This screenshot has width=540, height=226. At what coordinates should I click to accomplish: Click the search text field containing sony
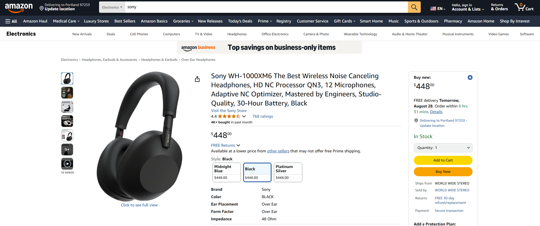tap(266, 7)
